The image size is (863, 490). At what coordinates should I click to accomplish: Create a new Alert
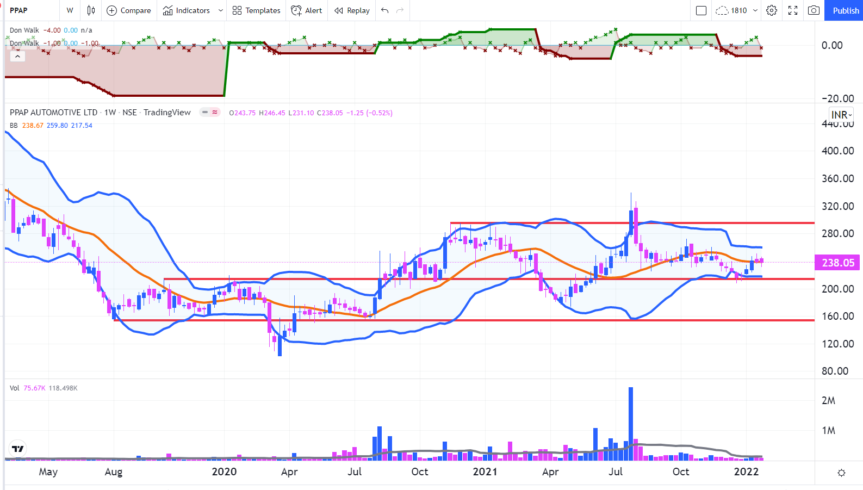pos(307,10)
